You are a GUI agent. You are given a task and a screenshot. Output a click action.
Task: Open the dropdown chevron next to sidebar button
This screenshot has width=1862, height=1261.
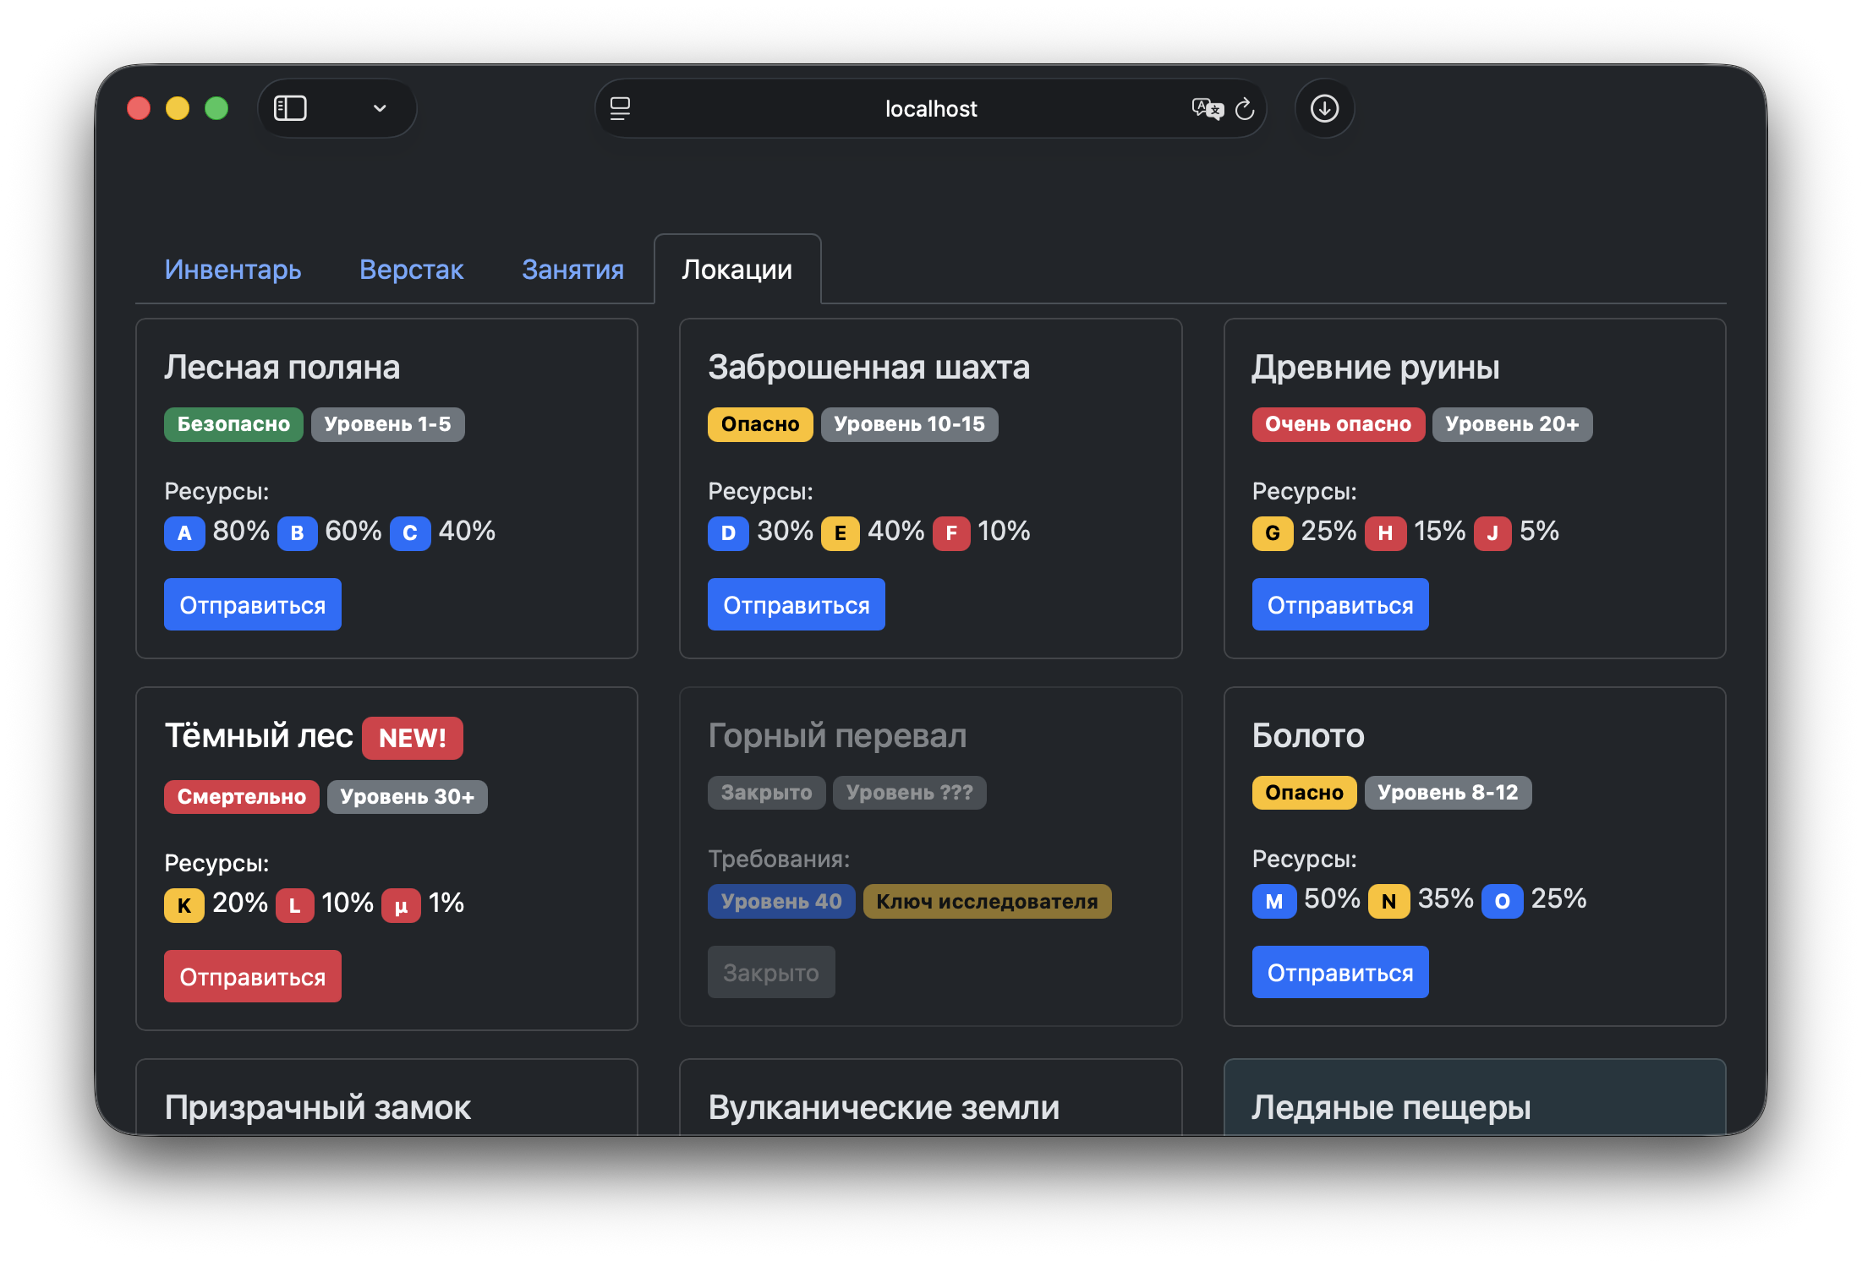[x=380, y=108]
